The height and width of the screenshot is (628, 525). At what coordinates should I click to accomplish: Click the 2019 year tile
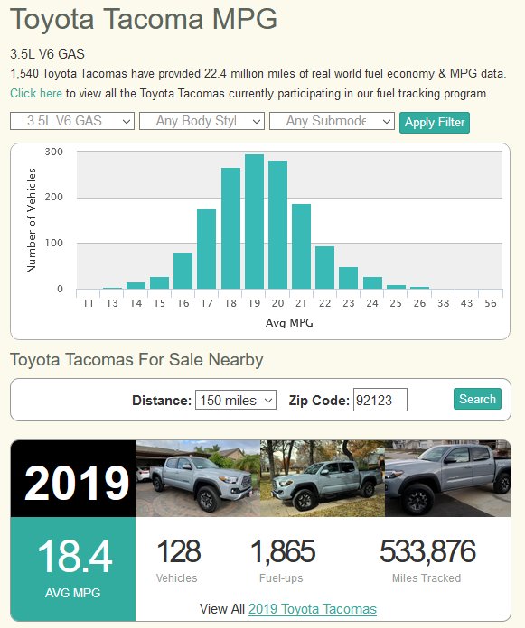tap(73, 478)
